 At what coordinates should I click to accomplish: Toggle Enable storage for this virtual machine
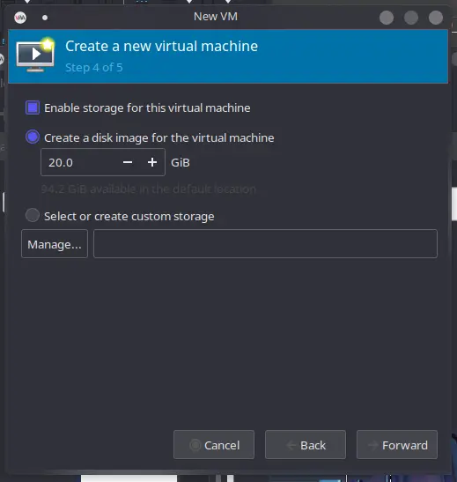[x=33, y=108]
